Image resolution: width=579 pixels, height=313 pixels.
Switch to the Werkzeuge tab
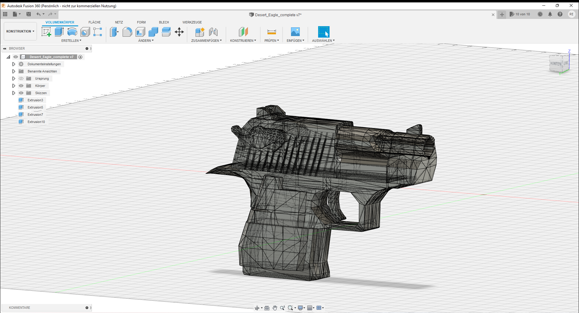[x=192, y=22]
